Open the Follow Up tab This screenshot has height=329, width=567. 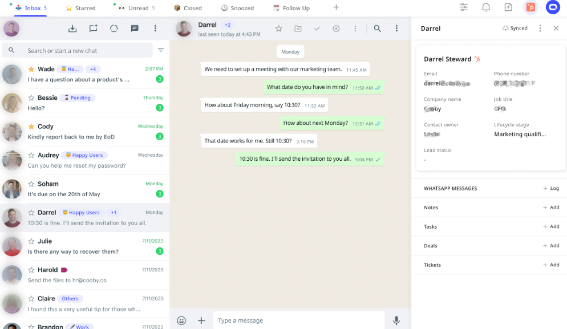click(x=291, y=8)
